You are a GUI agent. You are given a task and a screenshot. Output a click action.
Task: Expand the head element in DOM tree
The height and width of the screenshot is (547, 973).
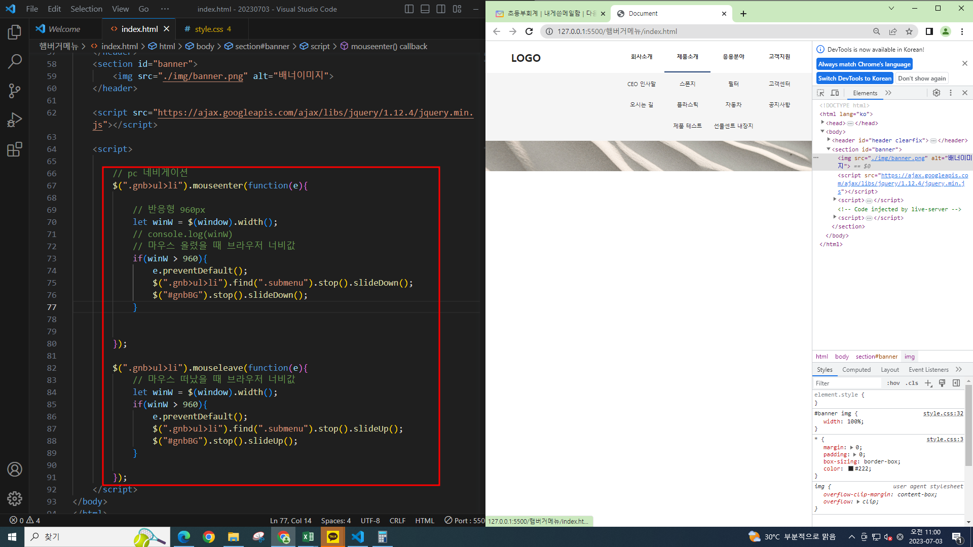pos(822,123)
